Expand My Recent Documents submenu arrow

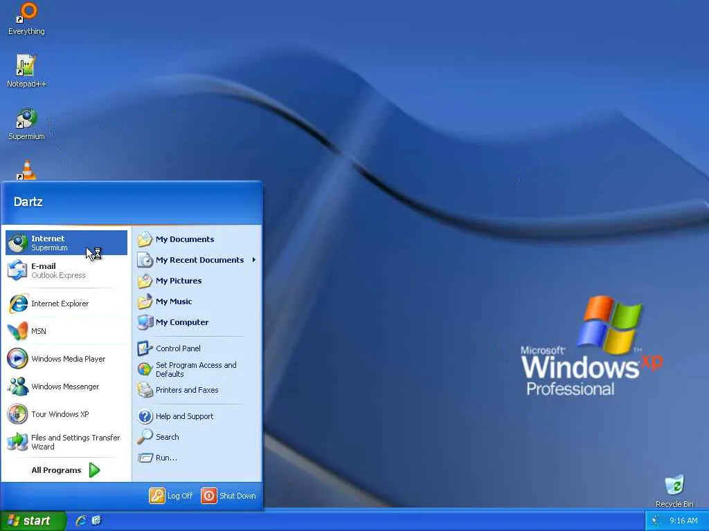pos(254,260)
